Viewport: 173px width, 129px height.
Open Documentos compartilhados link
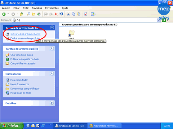coord(25,89)
